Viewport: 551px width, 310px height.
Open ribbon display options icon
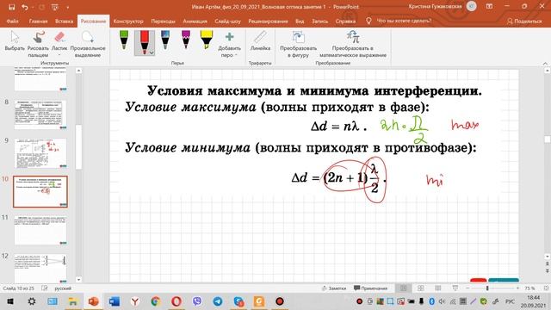click(x=489, y=7)
